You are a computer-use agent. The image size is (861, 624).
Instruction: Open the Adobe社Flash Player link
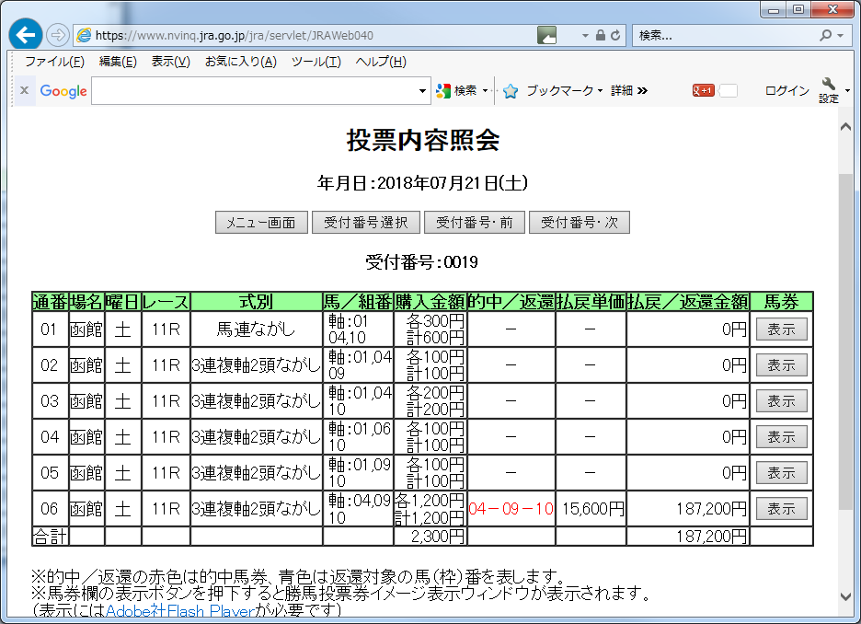pos(180,611)
